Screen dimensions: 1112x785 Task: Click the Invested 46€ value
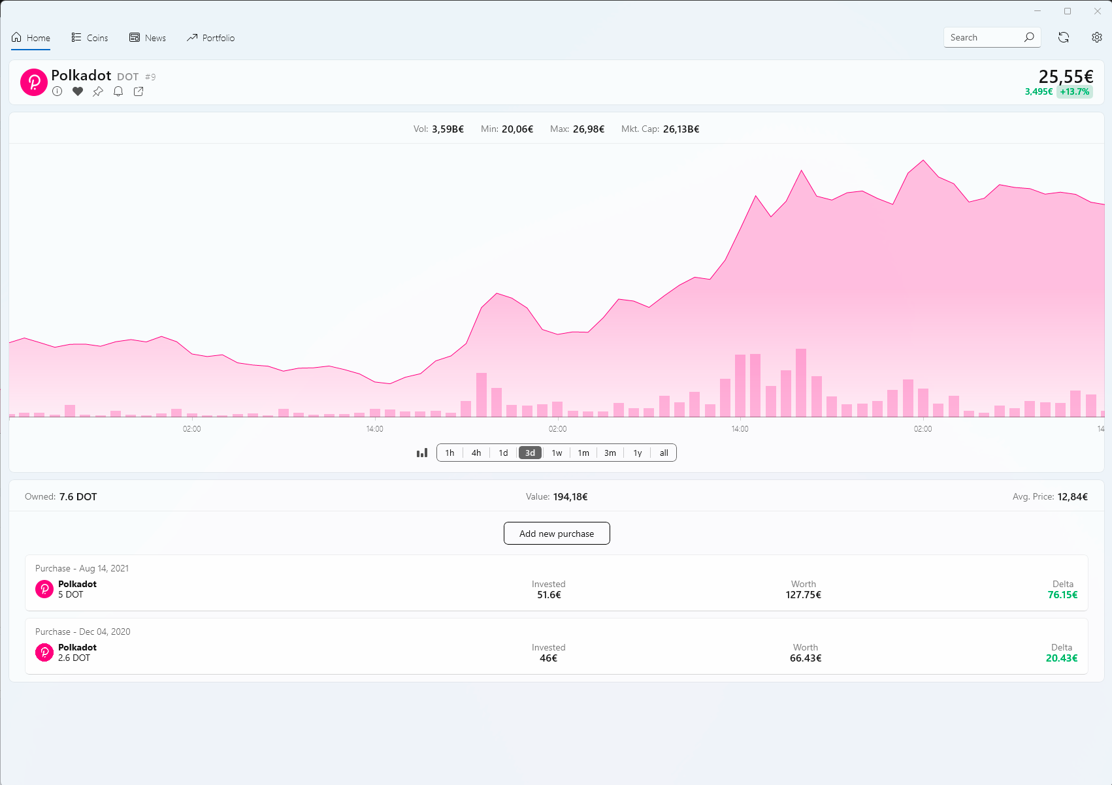[x=548, y=658]
